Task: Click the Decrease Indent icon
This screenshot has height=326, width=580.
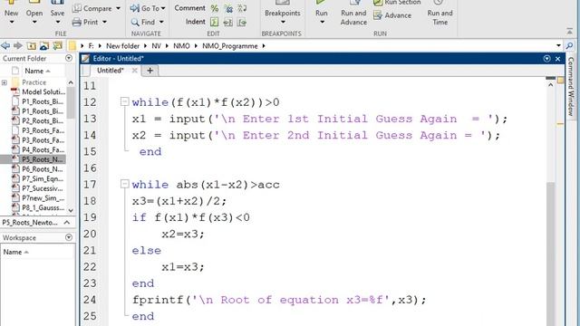Action: [x=242, y=22]
